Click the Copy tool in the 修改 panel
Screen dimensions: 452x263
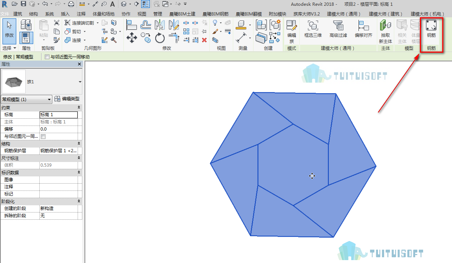pyautogui.click(x=145, y=38)
